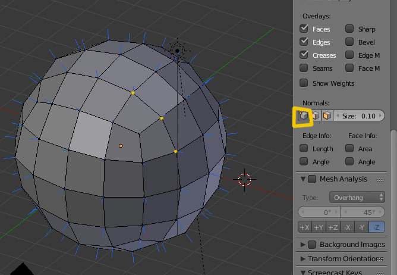The image size is (397, 275).
Task: Click the properties panel vertical scrollbar
Action: (393, 202)
